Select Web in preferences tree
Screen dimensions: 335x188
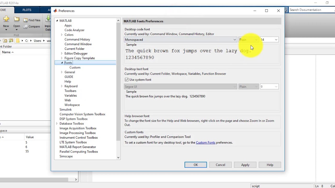click(68, 100)
